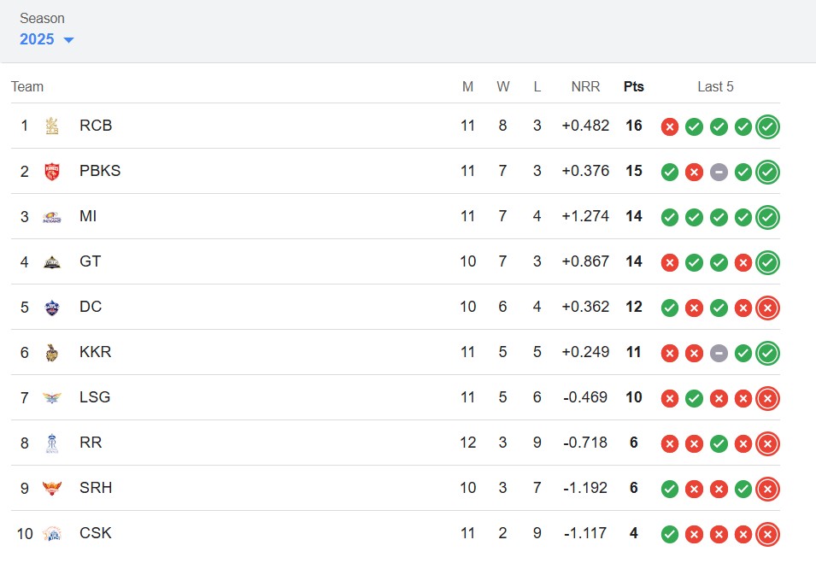Click the KKR team logo
The image size is (816, 569).
(51, 352)
